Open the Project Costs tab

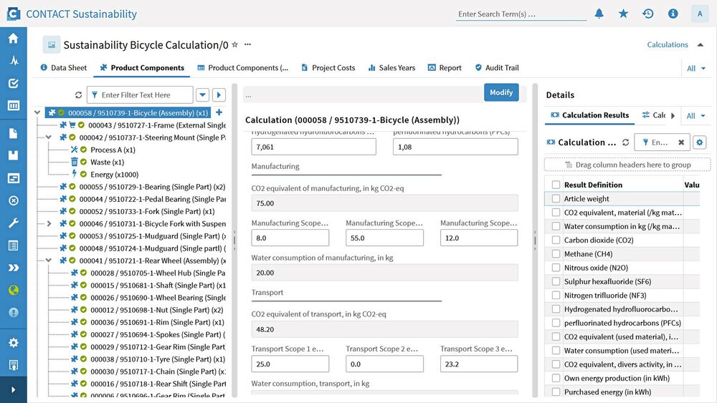click(x=327, y=68)
